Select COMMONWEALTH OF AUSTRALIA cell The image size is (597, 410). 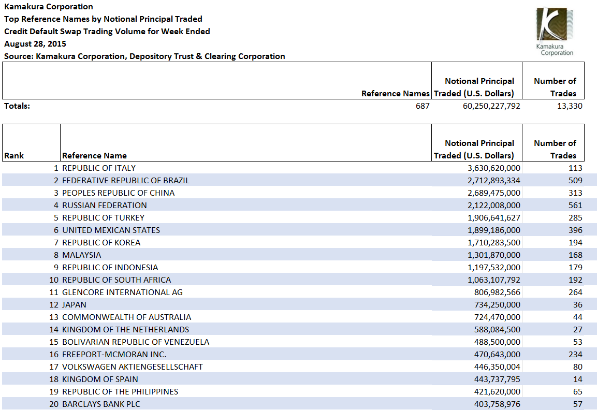pos(127,317)
